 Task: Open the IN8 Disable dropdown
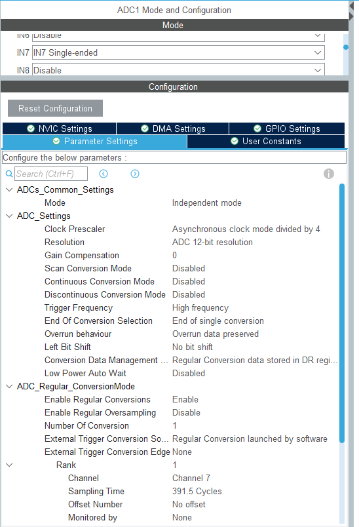[x=178, y=69]
